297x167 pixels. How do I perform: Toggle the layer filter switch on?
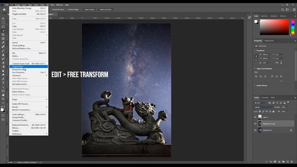288,102
